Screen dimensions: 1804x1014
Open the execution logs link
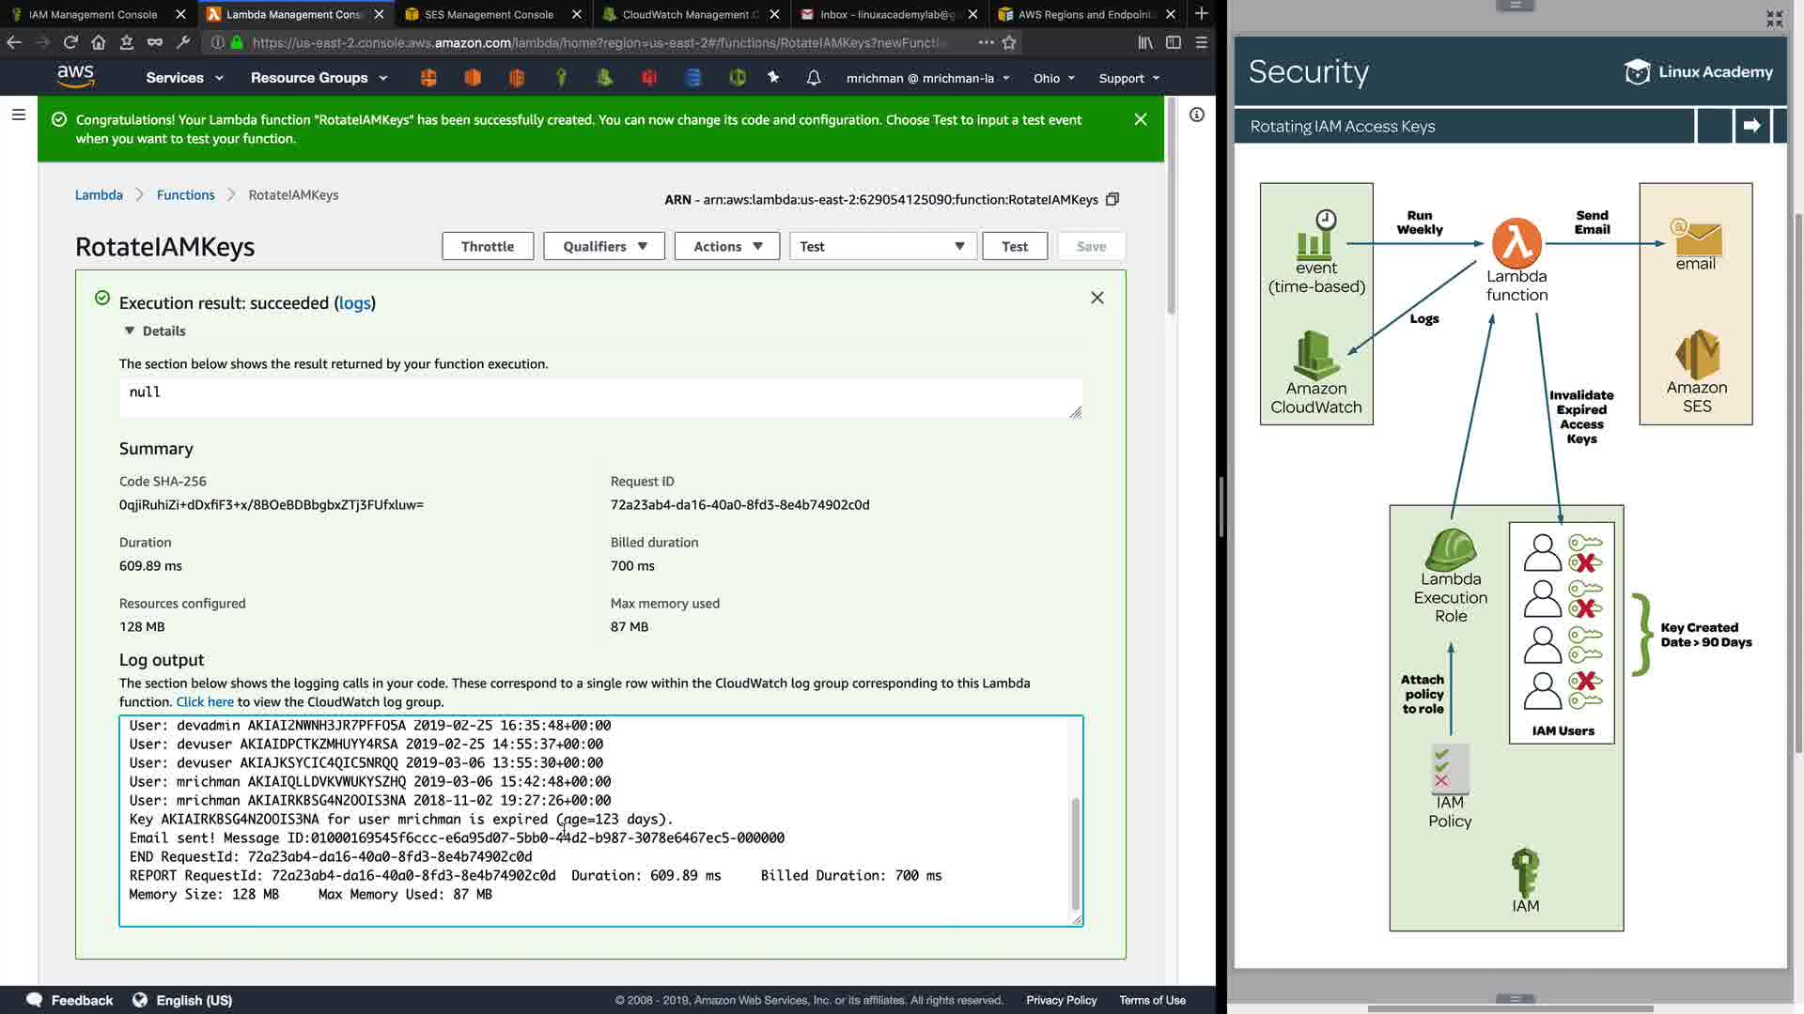point(354,302)
